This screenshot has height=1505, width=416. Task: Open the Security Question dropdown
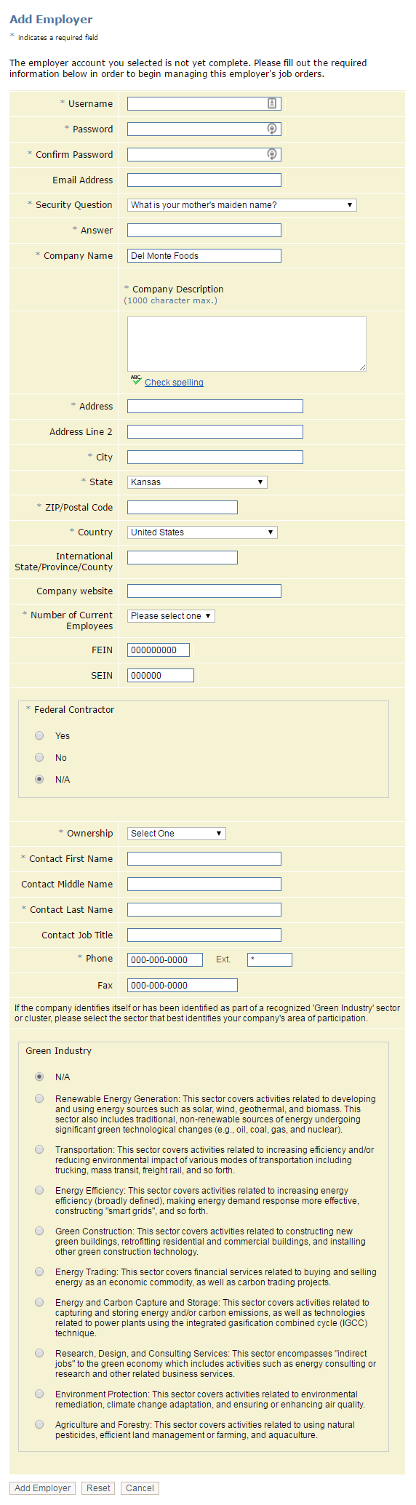coord(242,205)
